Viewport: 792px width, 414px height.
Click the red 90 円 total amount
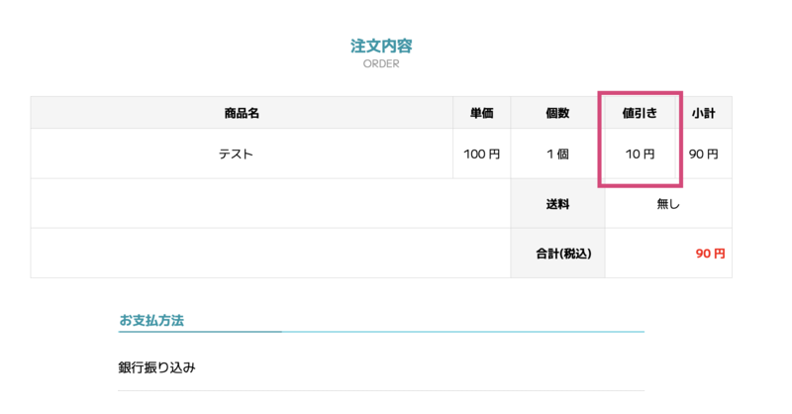710,254
